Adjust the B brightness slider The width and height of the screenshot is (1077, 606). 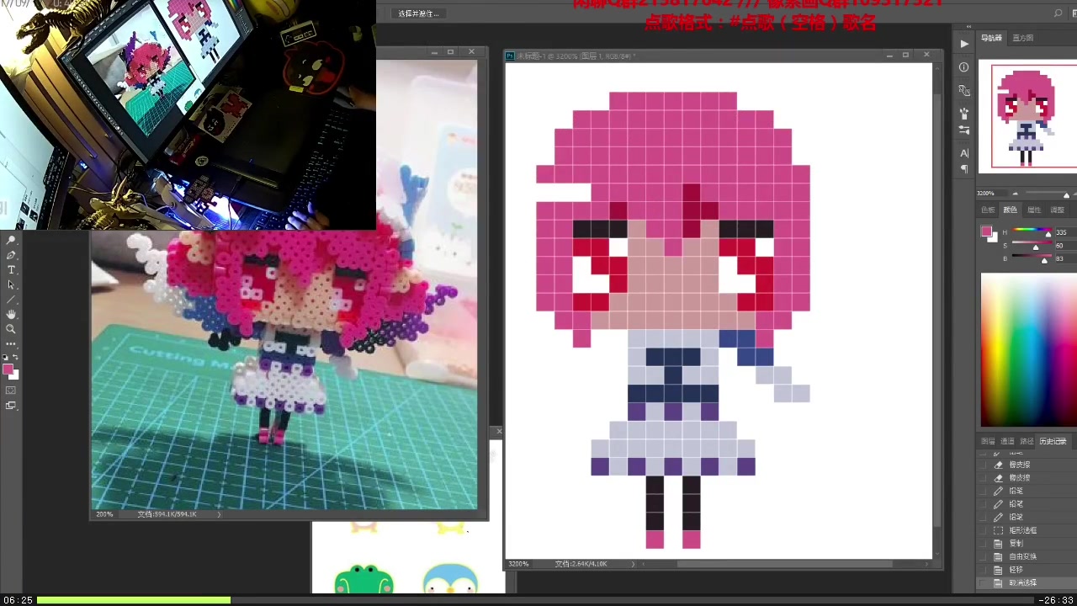coord(1032,258)
